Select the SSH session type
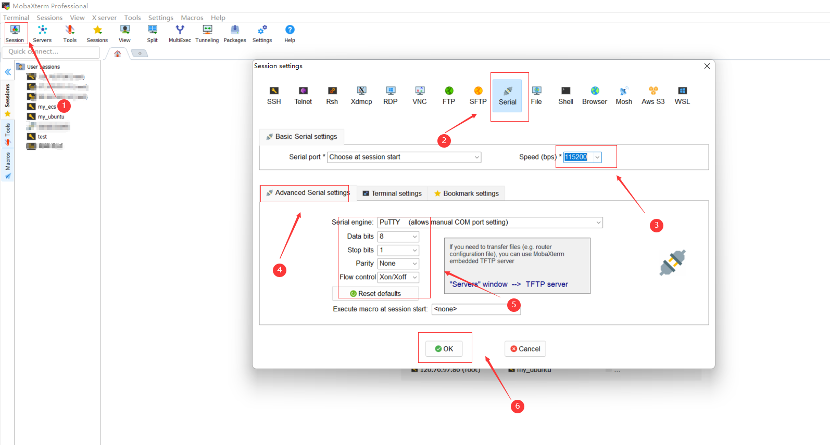Image resolution: width=830 pixels, height=445 pixels. click(x=274, y=96)
